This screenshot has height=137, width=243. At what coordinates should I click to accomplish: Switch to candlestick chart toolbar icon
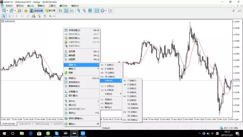tap(66, 11)
